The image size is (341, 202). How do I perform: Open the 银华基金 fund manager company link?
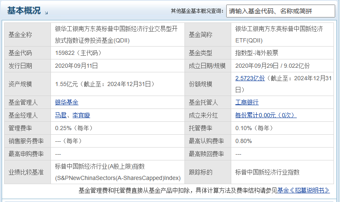pyautogui.click(x=66, y=102)
